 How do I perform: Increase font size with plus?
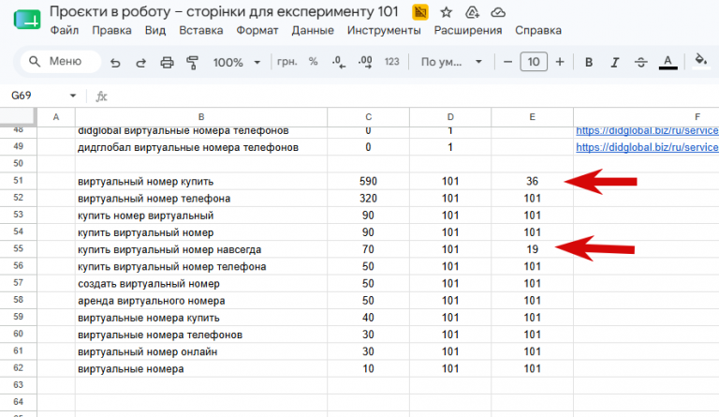[x=560, y=62]
